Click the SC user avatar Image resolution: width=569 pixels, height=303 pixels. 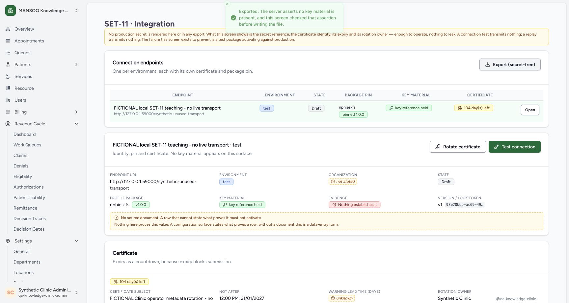coord(11,292)
